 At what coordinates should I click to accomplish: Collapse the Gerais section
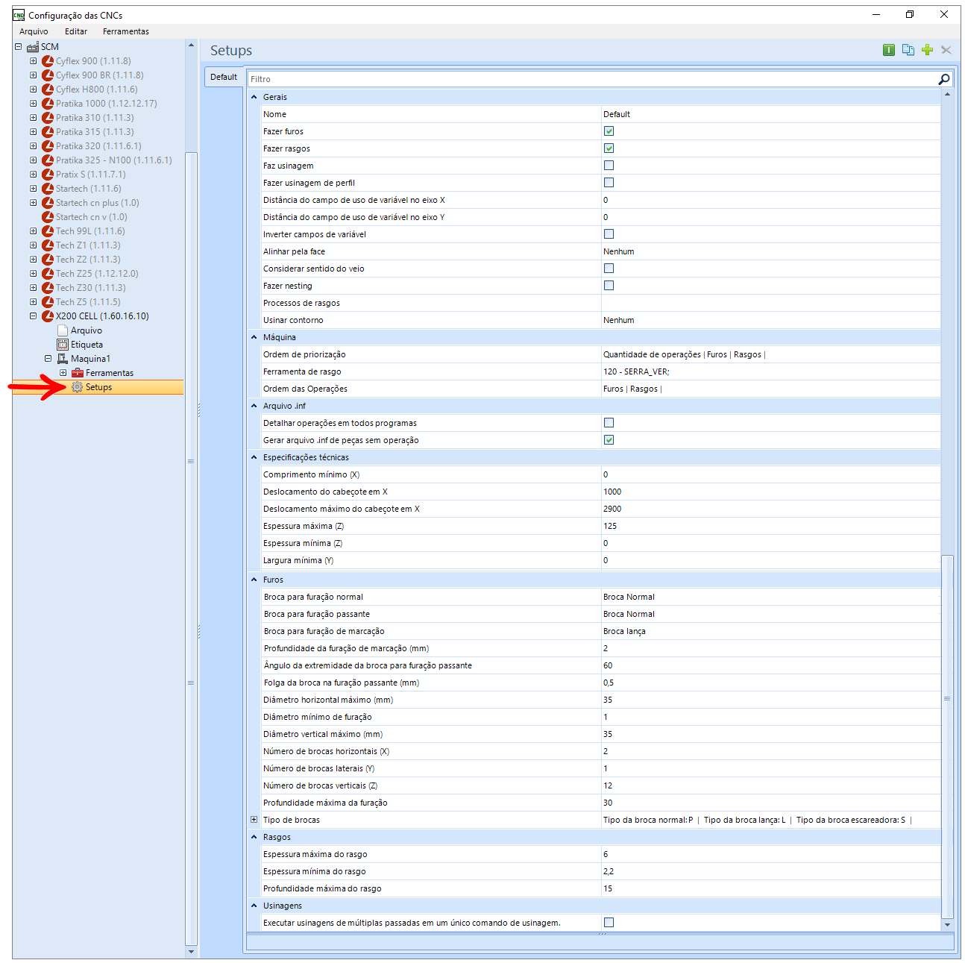click(254, 97)
